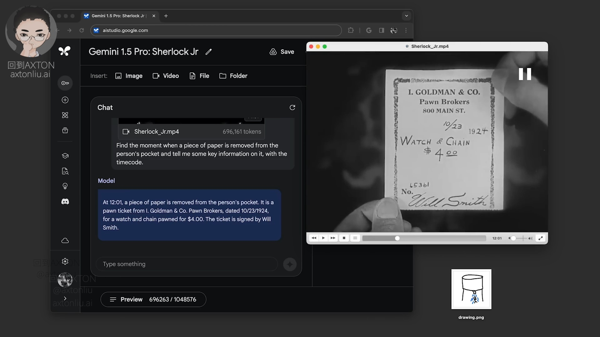This screenshot has width=600, height=337.
Task: Toggle the playlist button in video player
Action: tap(355, 238)
